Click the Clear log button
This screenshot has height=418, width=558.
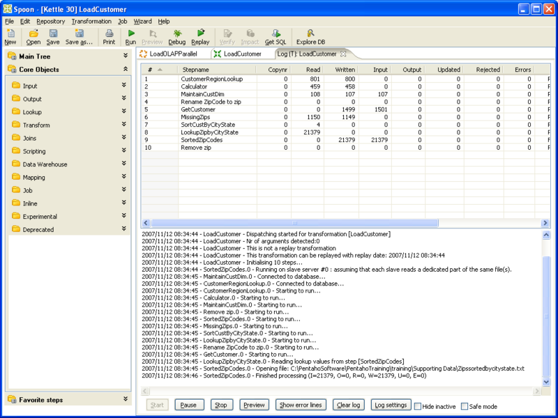[x=347, y=405]
